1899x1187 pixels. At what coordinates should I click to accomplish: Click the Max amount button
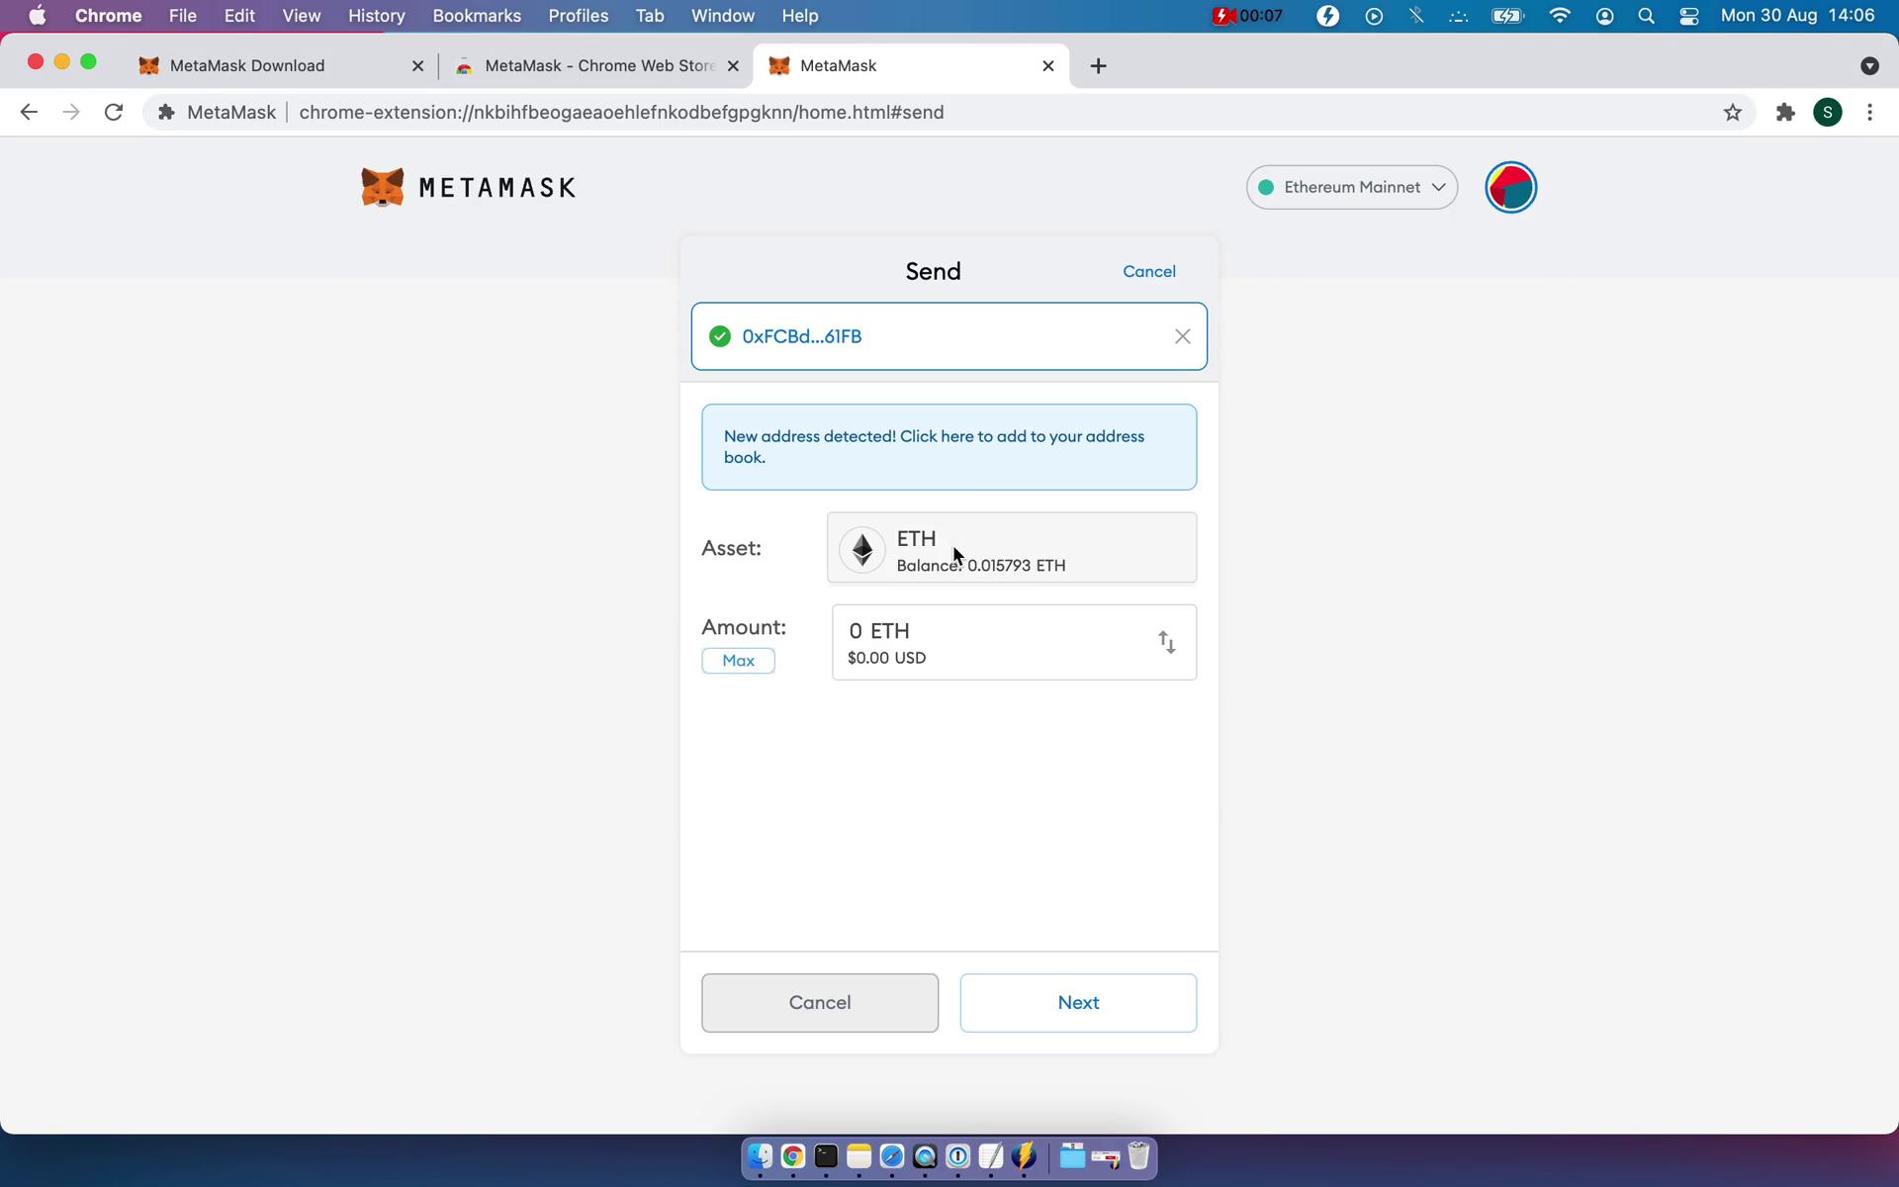pyautogui.click(x=738, y=661)
